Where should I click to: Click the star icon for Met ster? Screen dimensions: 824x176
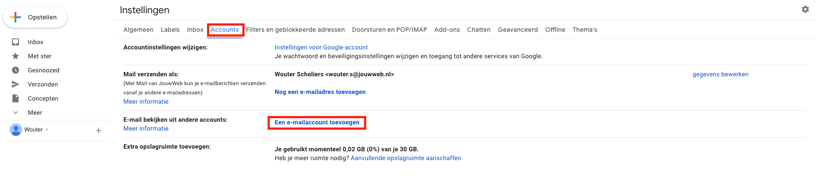pos(15,56)
